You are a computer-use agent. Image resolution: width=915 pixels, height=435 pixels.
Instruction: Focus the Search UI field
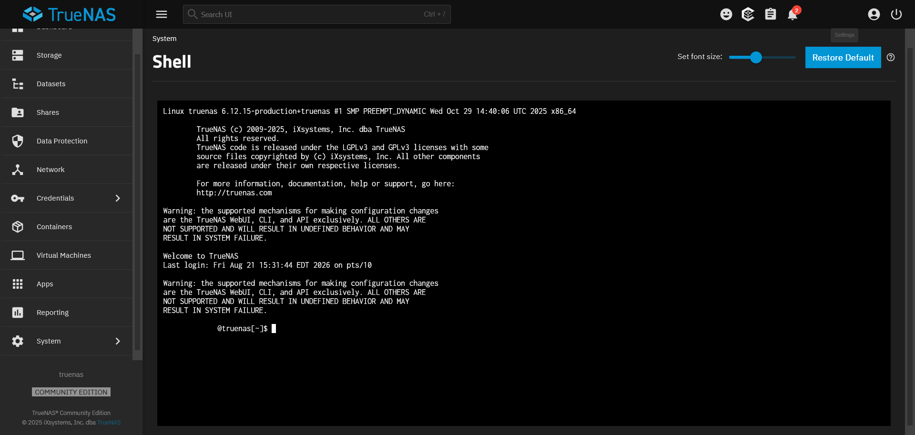(316, 14)
